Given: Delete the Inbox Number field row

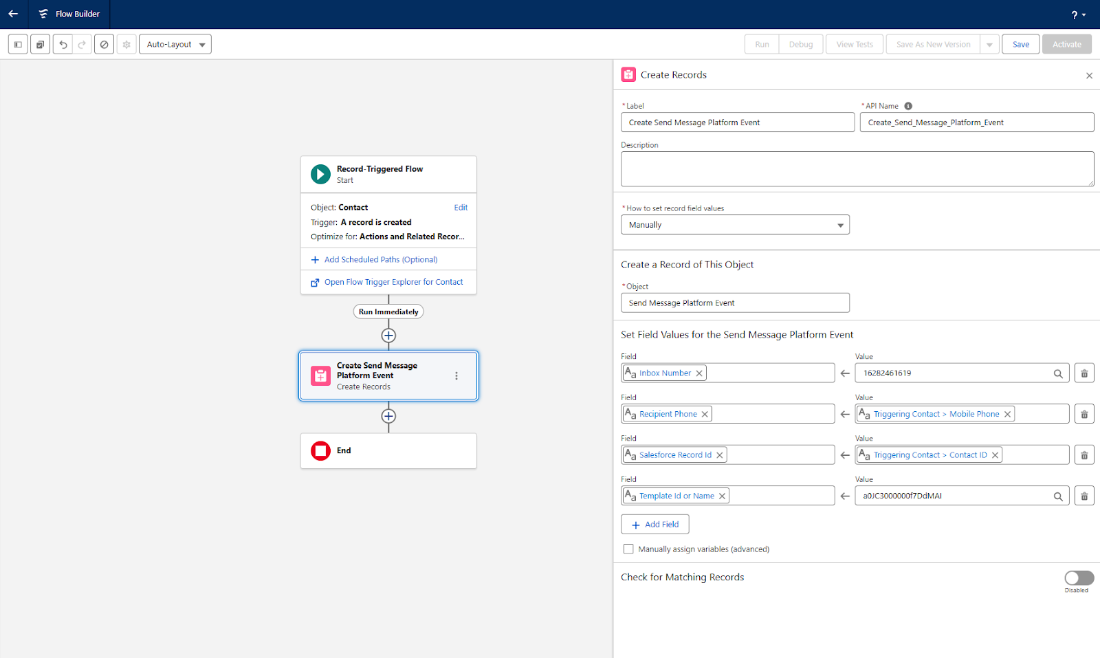Looking at the screenshot, I should (1084, 373).
